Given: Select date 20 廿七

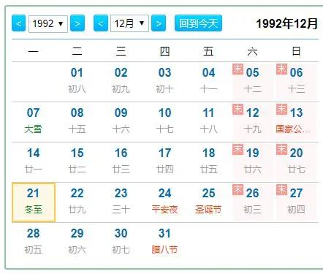Looking at the screenshot, I should click(x=296, y=162).
